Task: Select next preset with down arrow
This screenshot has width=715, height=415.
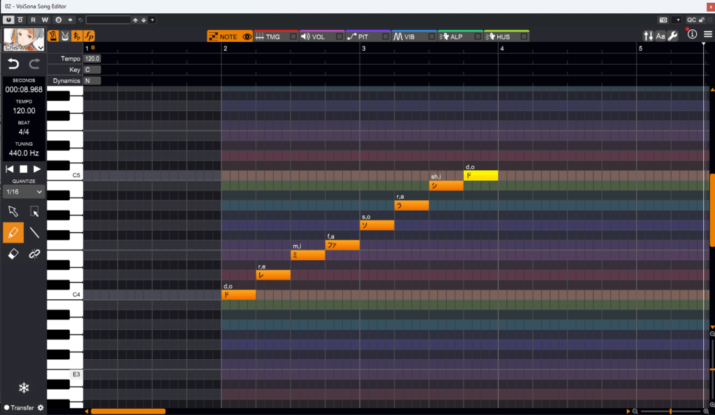Action: (143, 20)
